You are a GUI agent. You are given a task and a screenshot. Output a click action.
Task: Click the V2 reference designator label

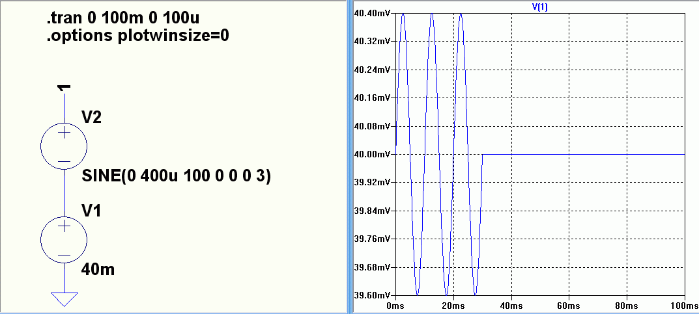[x=91, y=118]
